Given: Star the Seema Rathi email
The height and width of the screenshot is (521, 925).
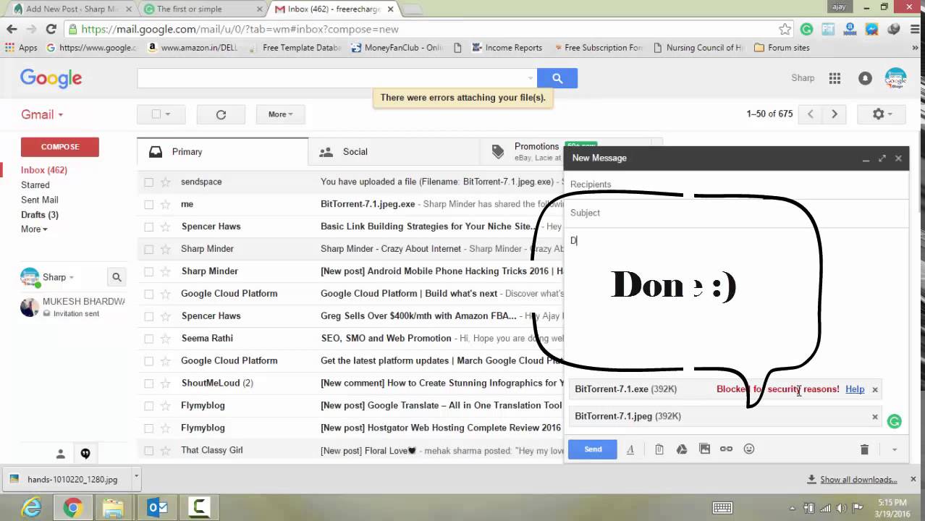Looking at the screenshot, I should (x=165, y=338).
